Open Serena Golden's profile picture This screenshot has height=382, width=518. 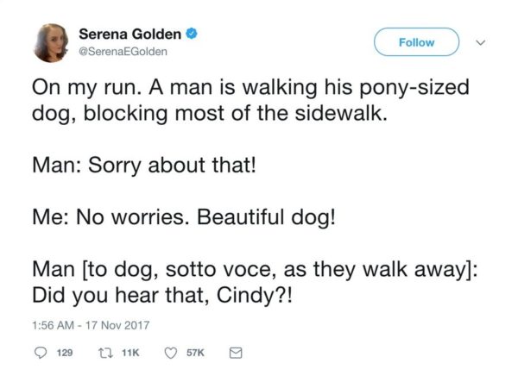(52, 43)
